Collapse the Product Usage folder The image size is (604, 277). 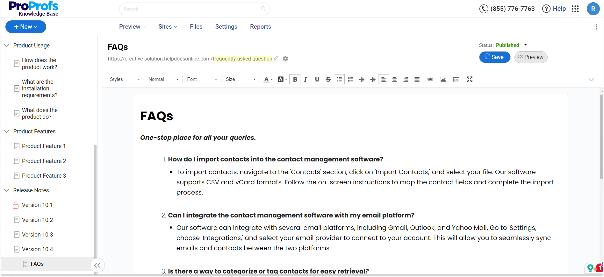(x=6, y=46)
